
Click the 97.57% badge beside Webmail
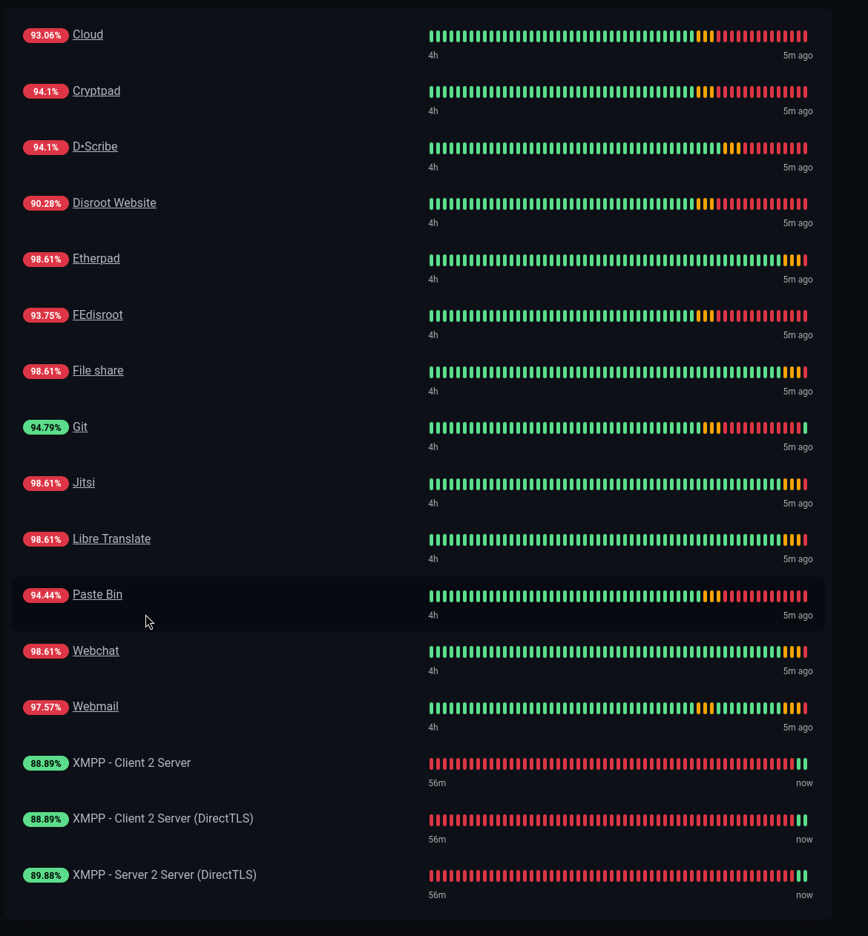tap(46, 708)
